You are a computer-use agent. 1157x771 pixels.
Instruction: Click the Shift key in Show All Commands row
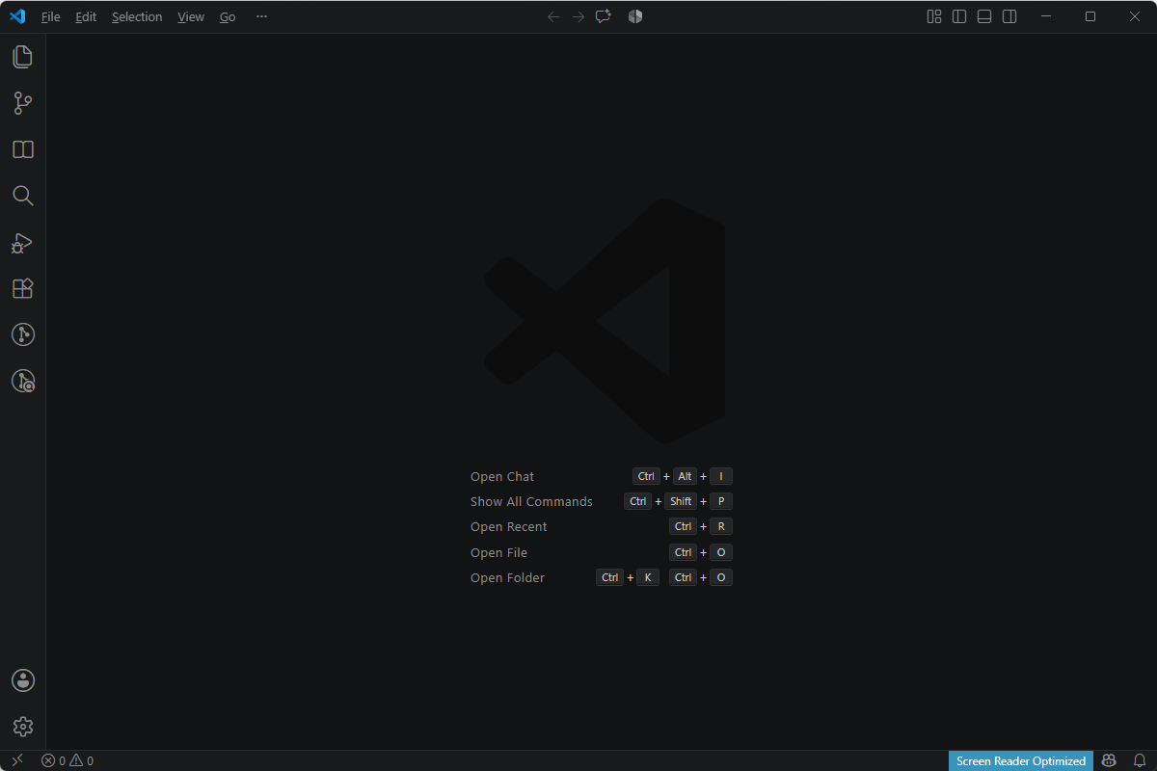click(681, 501)
